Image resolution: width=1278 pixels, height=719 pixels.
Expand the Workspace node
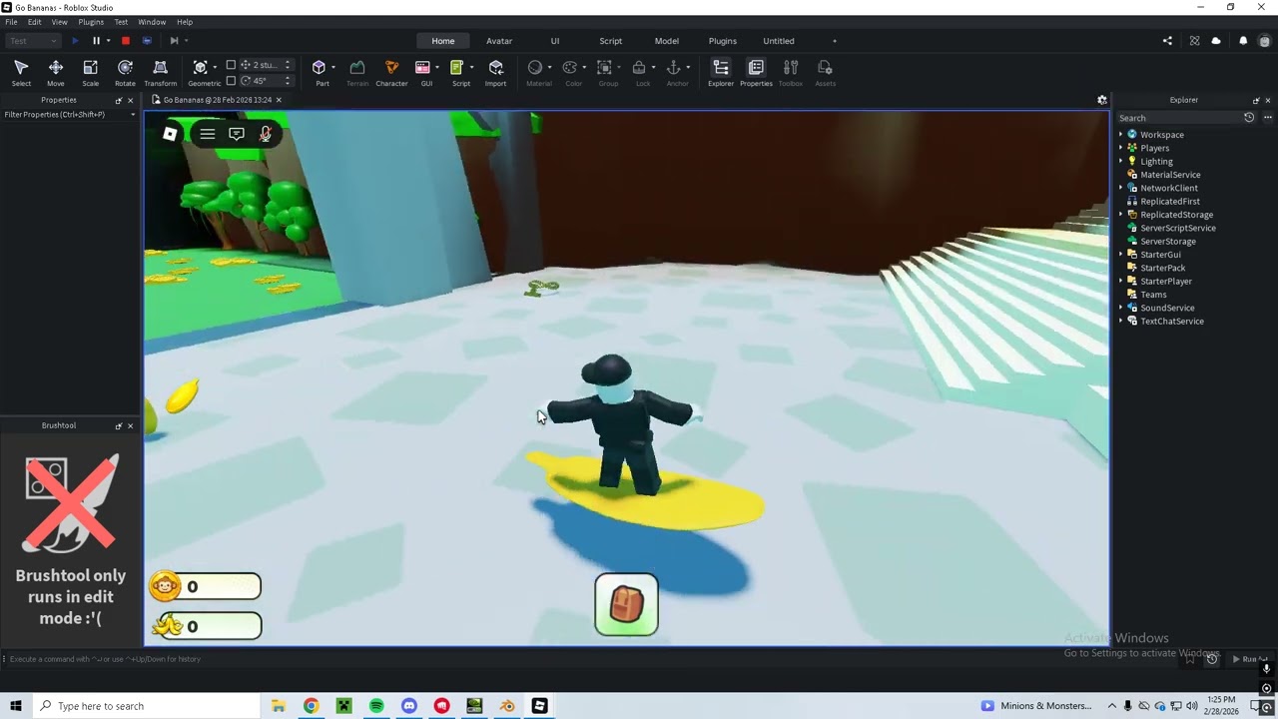tap(1121, 134)
